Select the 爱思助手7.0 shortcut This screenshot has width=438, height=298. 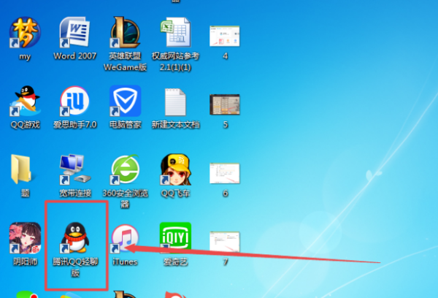pyautogui.click(x=74, y=101)
